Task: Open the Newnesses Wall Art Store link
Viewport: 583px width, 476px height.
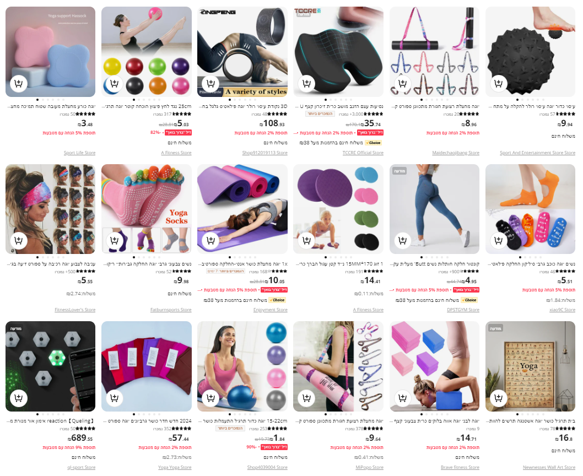Action: click(549, 467)
